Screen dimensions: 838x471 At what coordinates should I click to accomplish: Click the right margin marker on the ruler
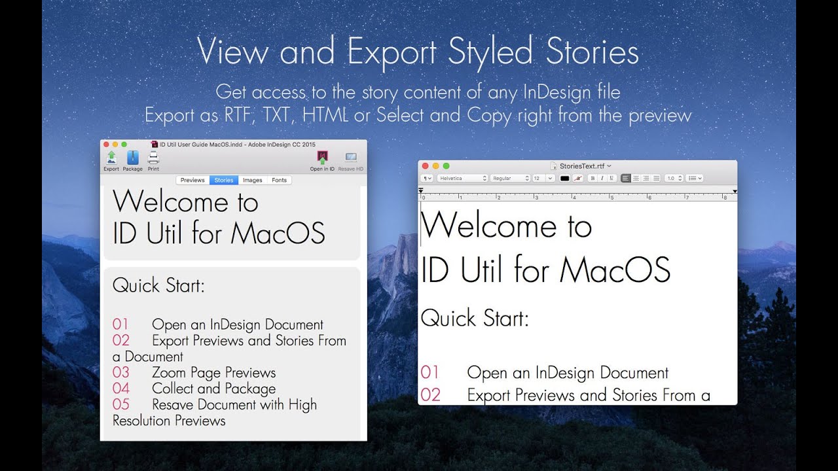coord(735,190)
